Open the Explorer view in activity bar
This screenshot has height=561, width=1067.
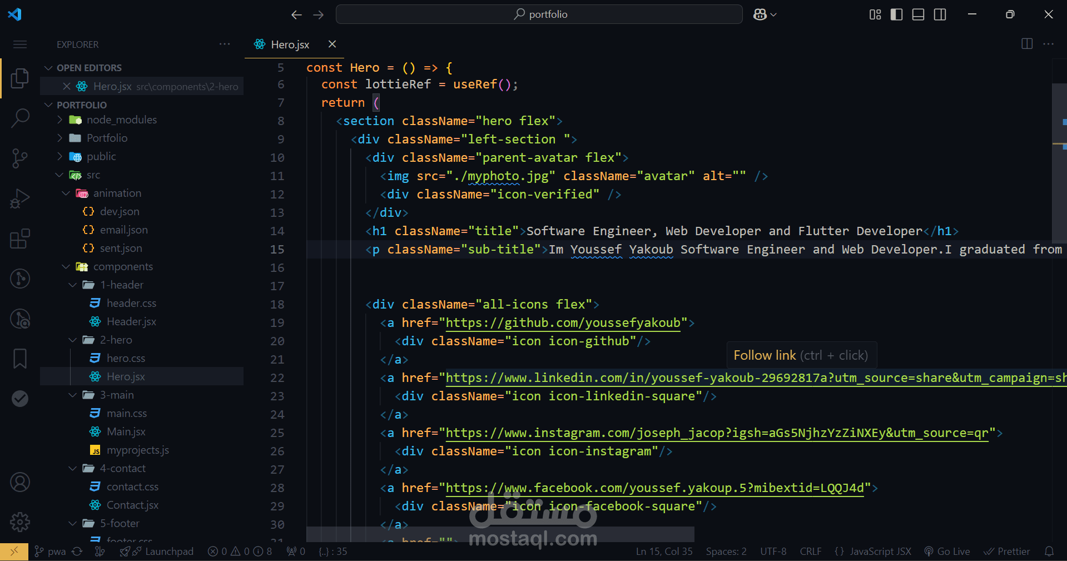click(x=20, y=78)
